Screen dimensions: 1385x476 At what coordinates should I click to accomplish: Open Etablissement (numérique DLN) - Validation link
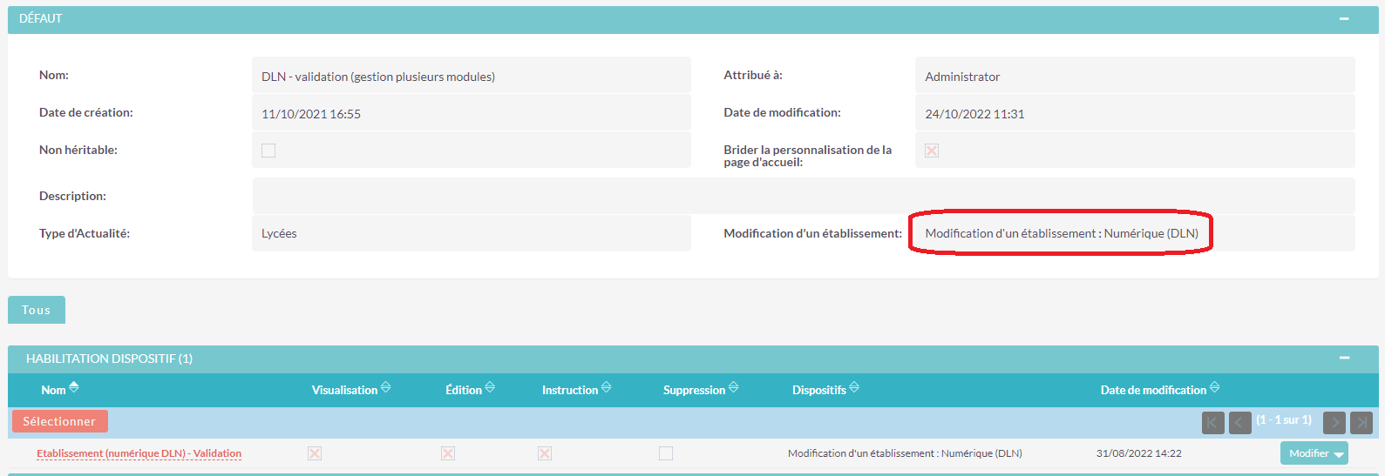tap(139, 453)
